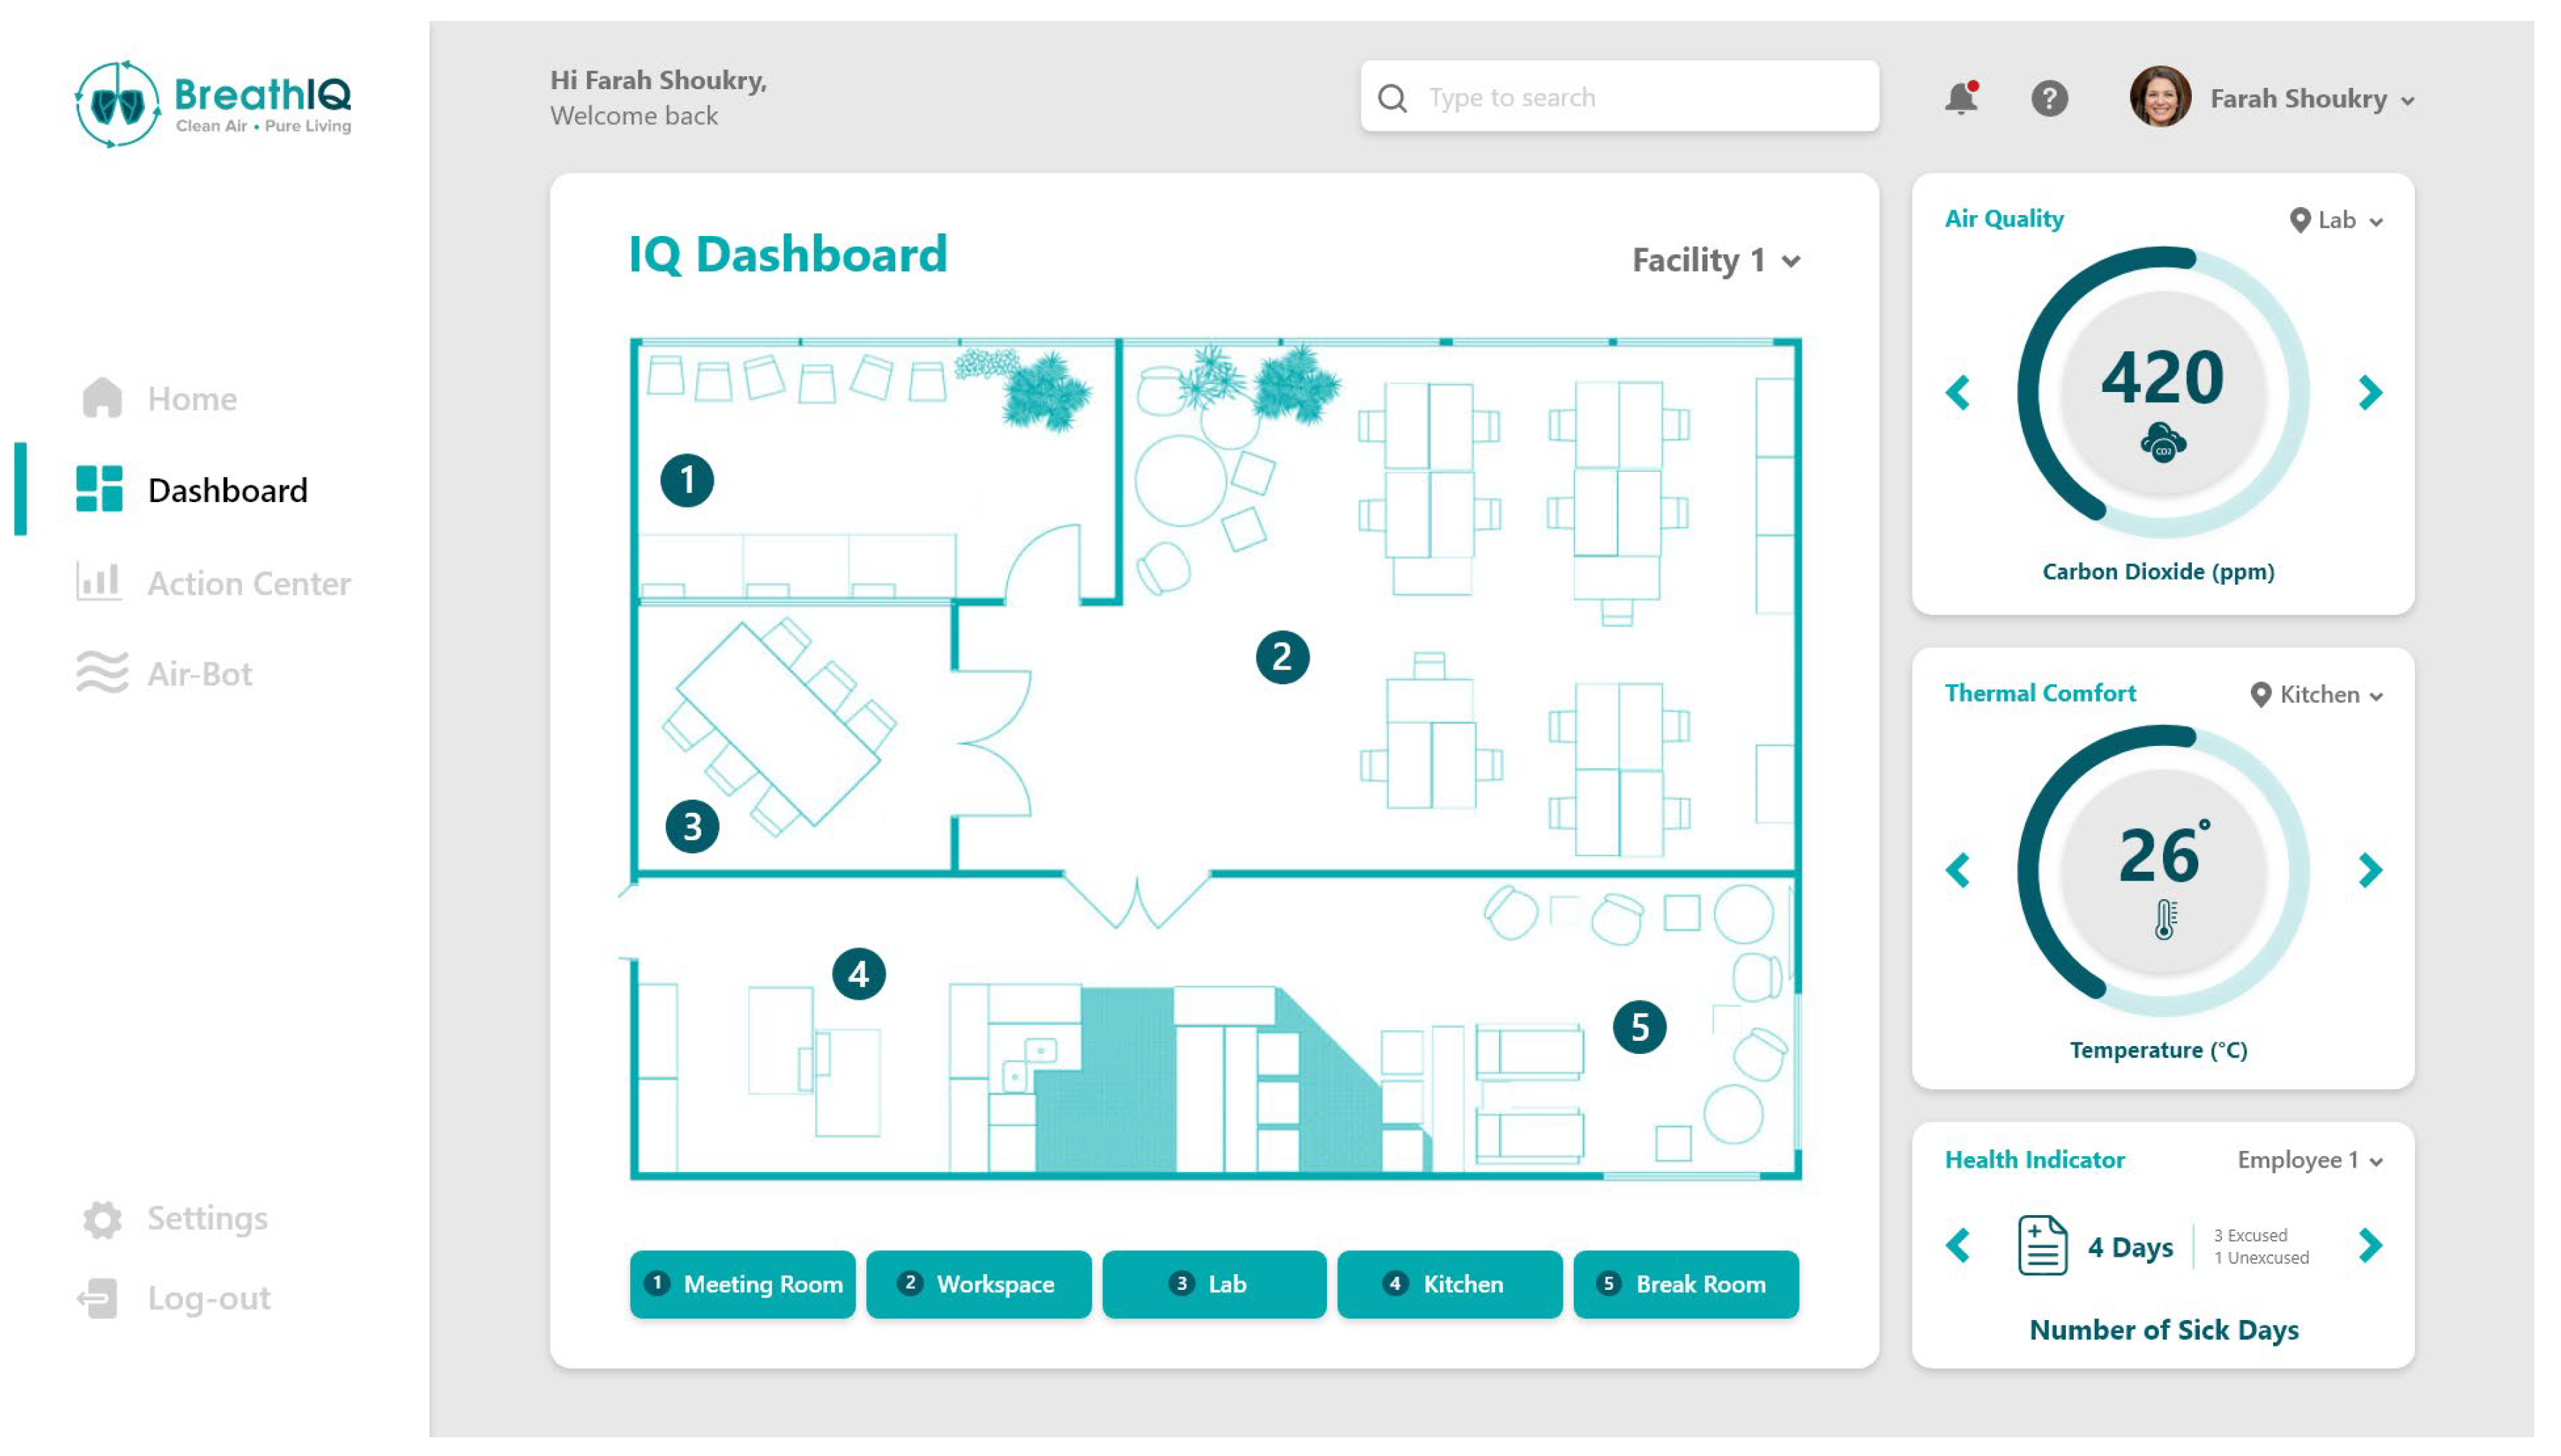
Task: Click the Meeting Room button
Action: (x=743, y=1284)
